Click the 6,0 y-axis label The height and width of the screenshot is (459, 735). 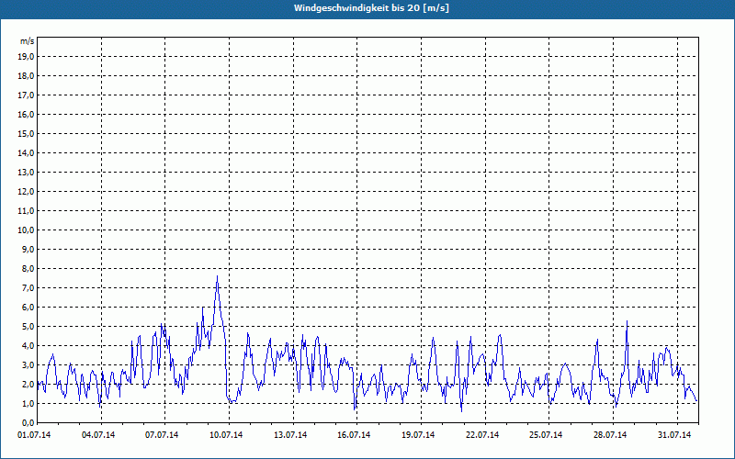[x=28, y=308]
